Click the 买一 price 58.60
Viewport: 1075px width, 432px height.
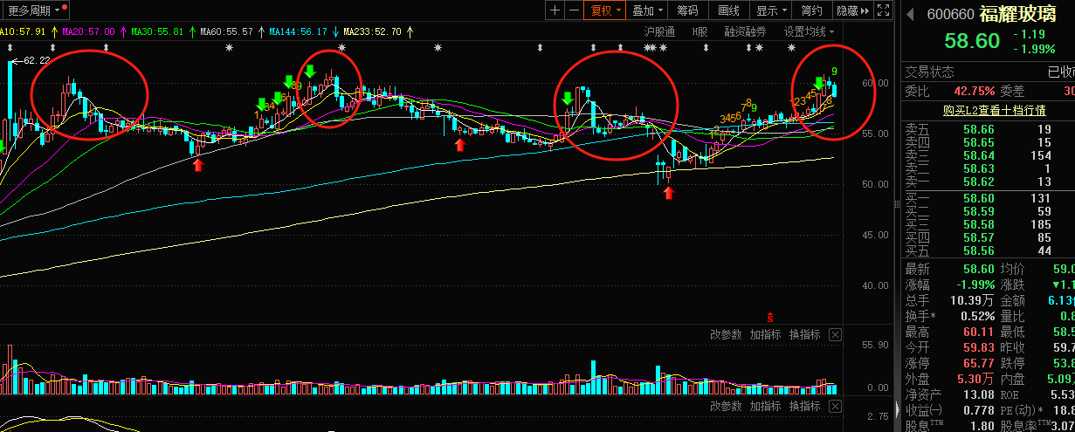979,198
